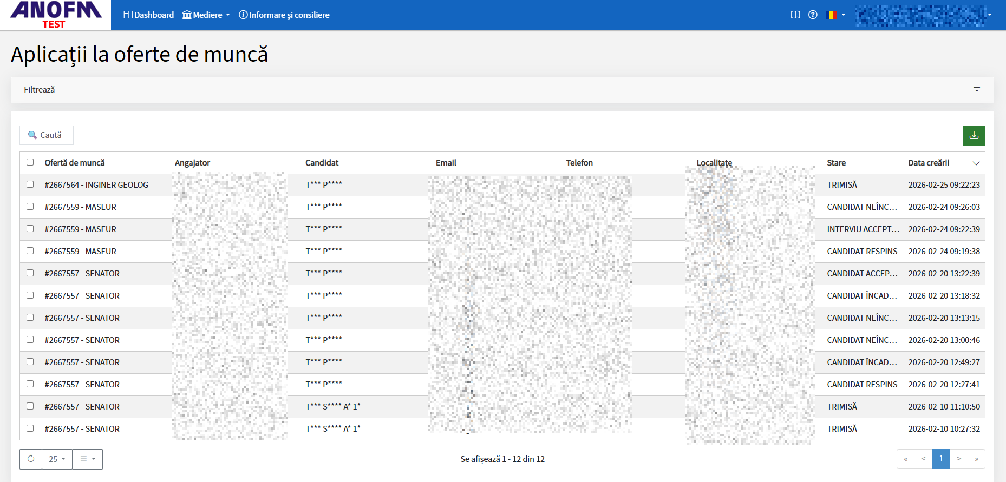This screenshot has width=1006, height=482.
Task: Select page 1 pagination button
Action: coord(941,459)
